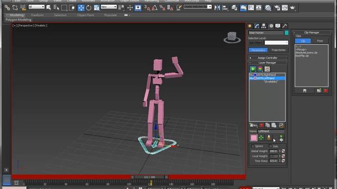Open Edit Named Selection Sets
337x189 pixels.
(179, 8)
